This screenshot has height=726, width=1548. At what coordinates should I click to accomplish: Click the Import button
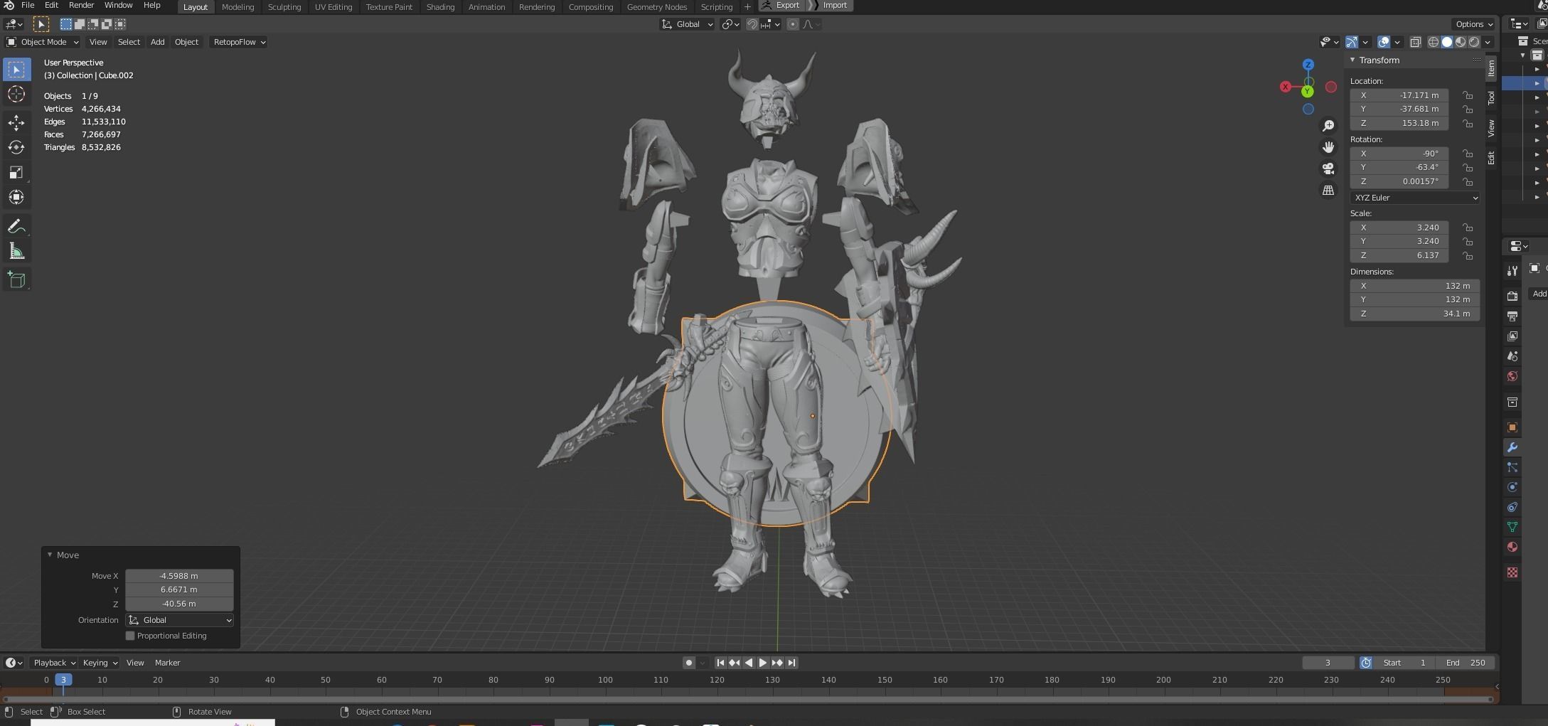tap(830, 5)
